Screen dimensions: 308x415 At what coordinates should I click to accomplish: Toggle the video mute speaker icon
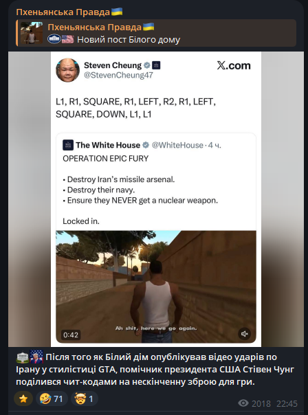click(244, 334)
